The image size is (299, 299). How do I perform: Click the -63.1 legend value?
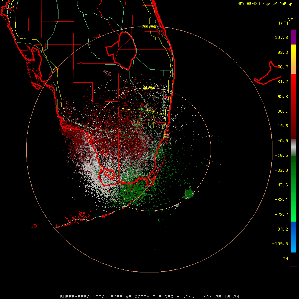(x=281, y=200)
